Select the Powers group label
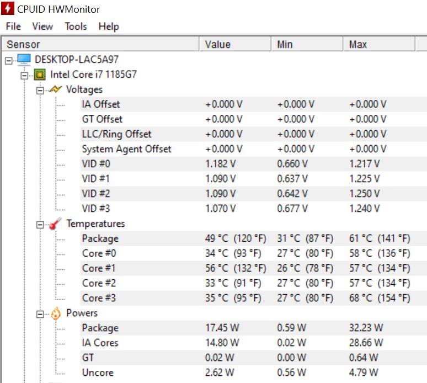Image resolution: width=427 pixels, height=383 pixels. [82, 313]
